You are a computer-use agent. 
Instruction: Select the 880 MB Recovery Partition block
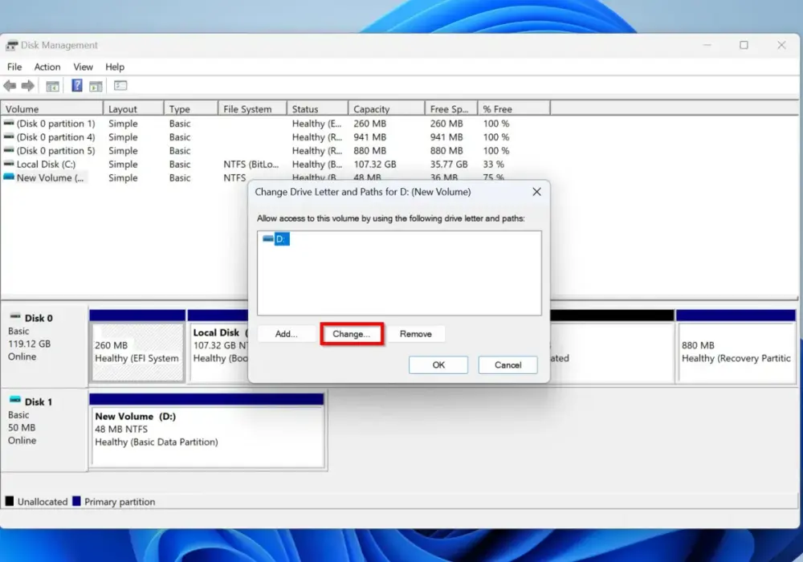[x=736, y=346]
